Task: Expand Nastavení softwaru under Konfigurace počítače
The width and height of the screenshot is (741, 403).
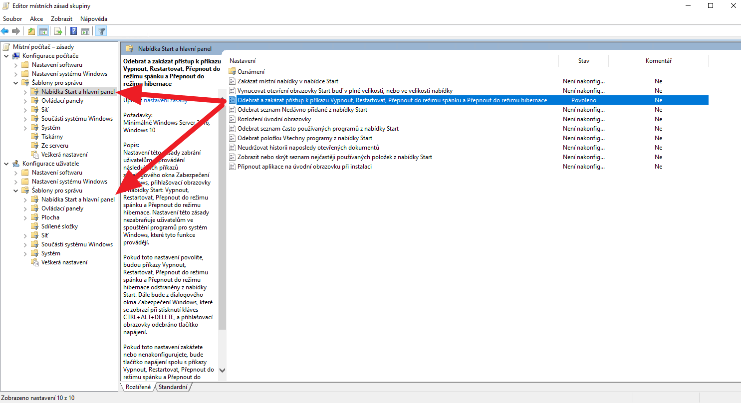Action: [15, 65]
